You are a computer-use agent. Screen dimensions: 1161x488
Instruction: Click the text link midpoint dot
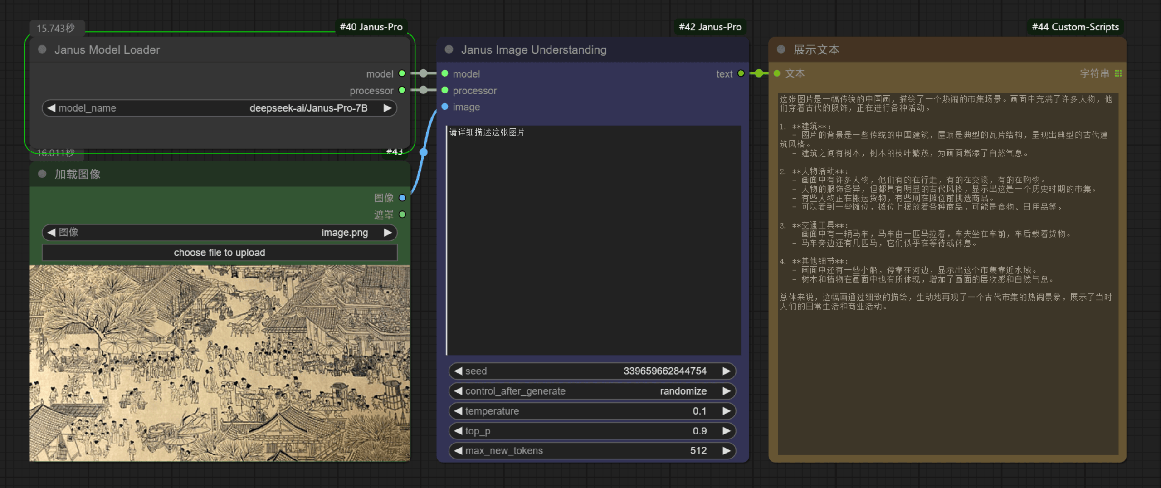759,73
